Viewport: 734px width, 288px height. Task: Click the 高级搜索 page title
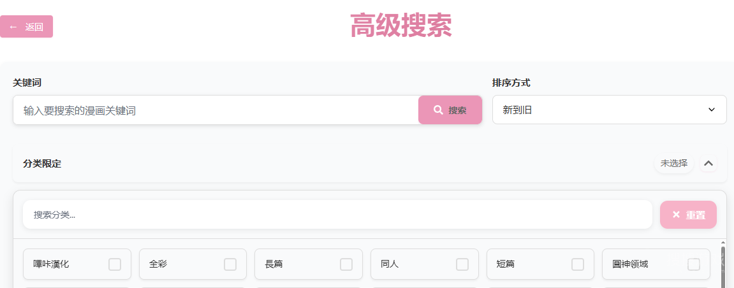(x=401, y=25)
